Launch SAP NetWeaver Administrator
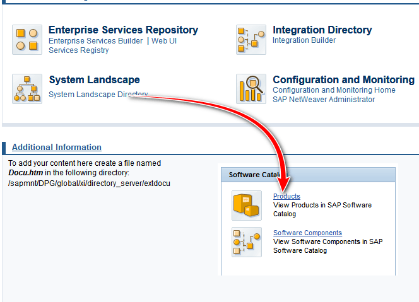 coord(324,100)
